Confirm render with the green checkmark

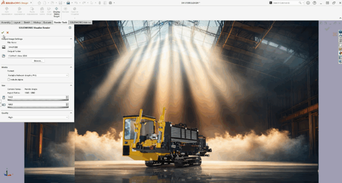(x=3, y=33)
